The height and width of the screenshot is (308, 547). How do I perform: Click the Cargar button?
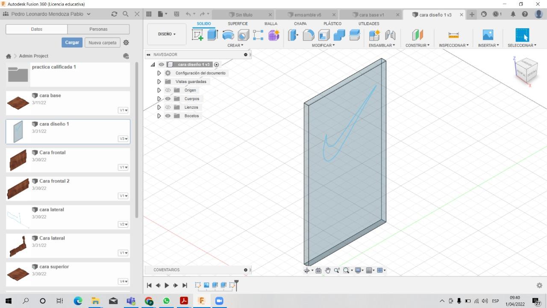pyautogui.click(x=72, y=43)
